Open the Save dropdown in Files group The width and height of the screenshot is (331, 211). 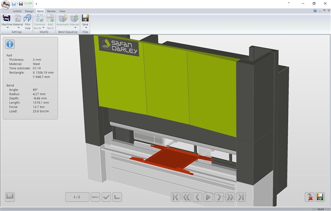tap(85, 28)
